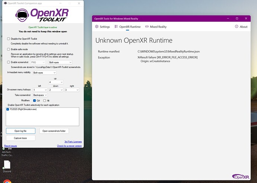Uncheck FS2020 (FlightSimulator.exe) in application list
257x183 pixels.
[x=8, y=109]
